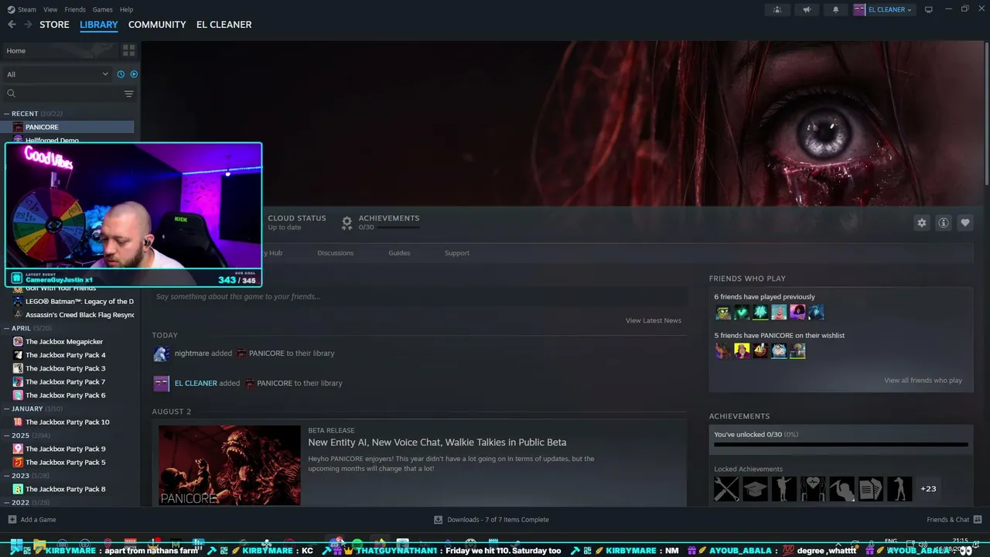The height and width of the screenshot is (557, 990).
Task: Open PANICORE settings gear
Action: (x=922, y=223)
